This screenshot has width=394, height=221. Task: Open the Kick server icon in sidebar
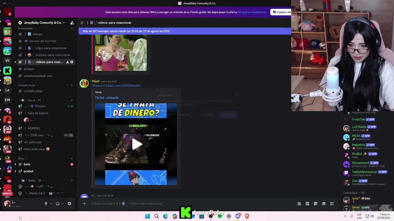tap(7, 71)
